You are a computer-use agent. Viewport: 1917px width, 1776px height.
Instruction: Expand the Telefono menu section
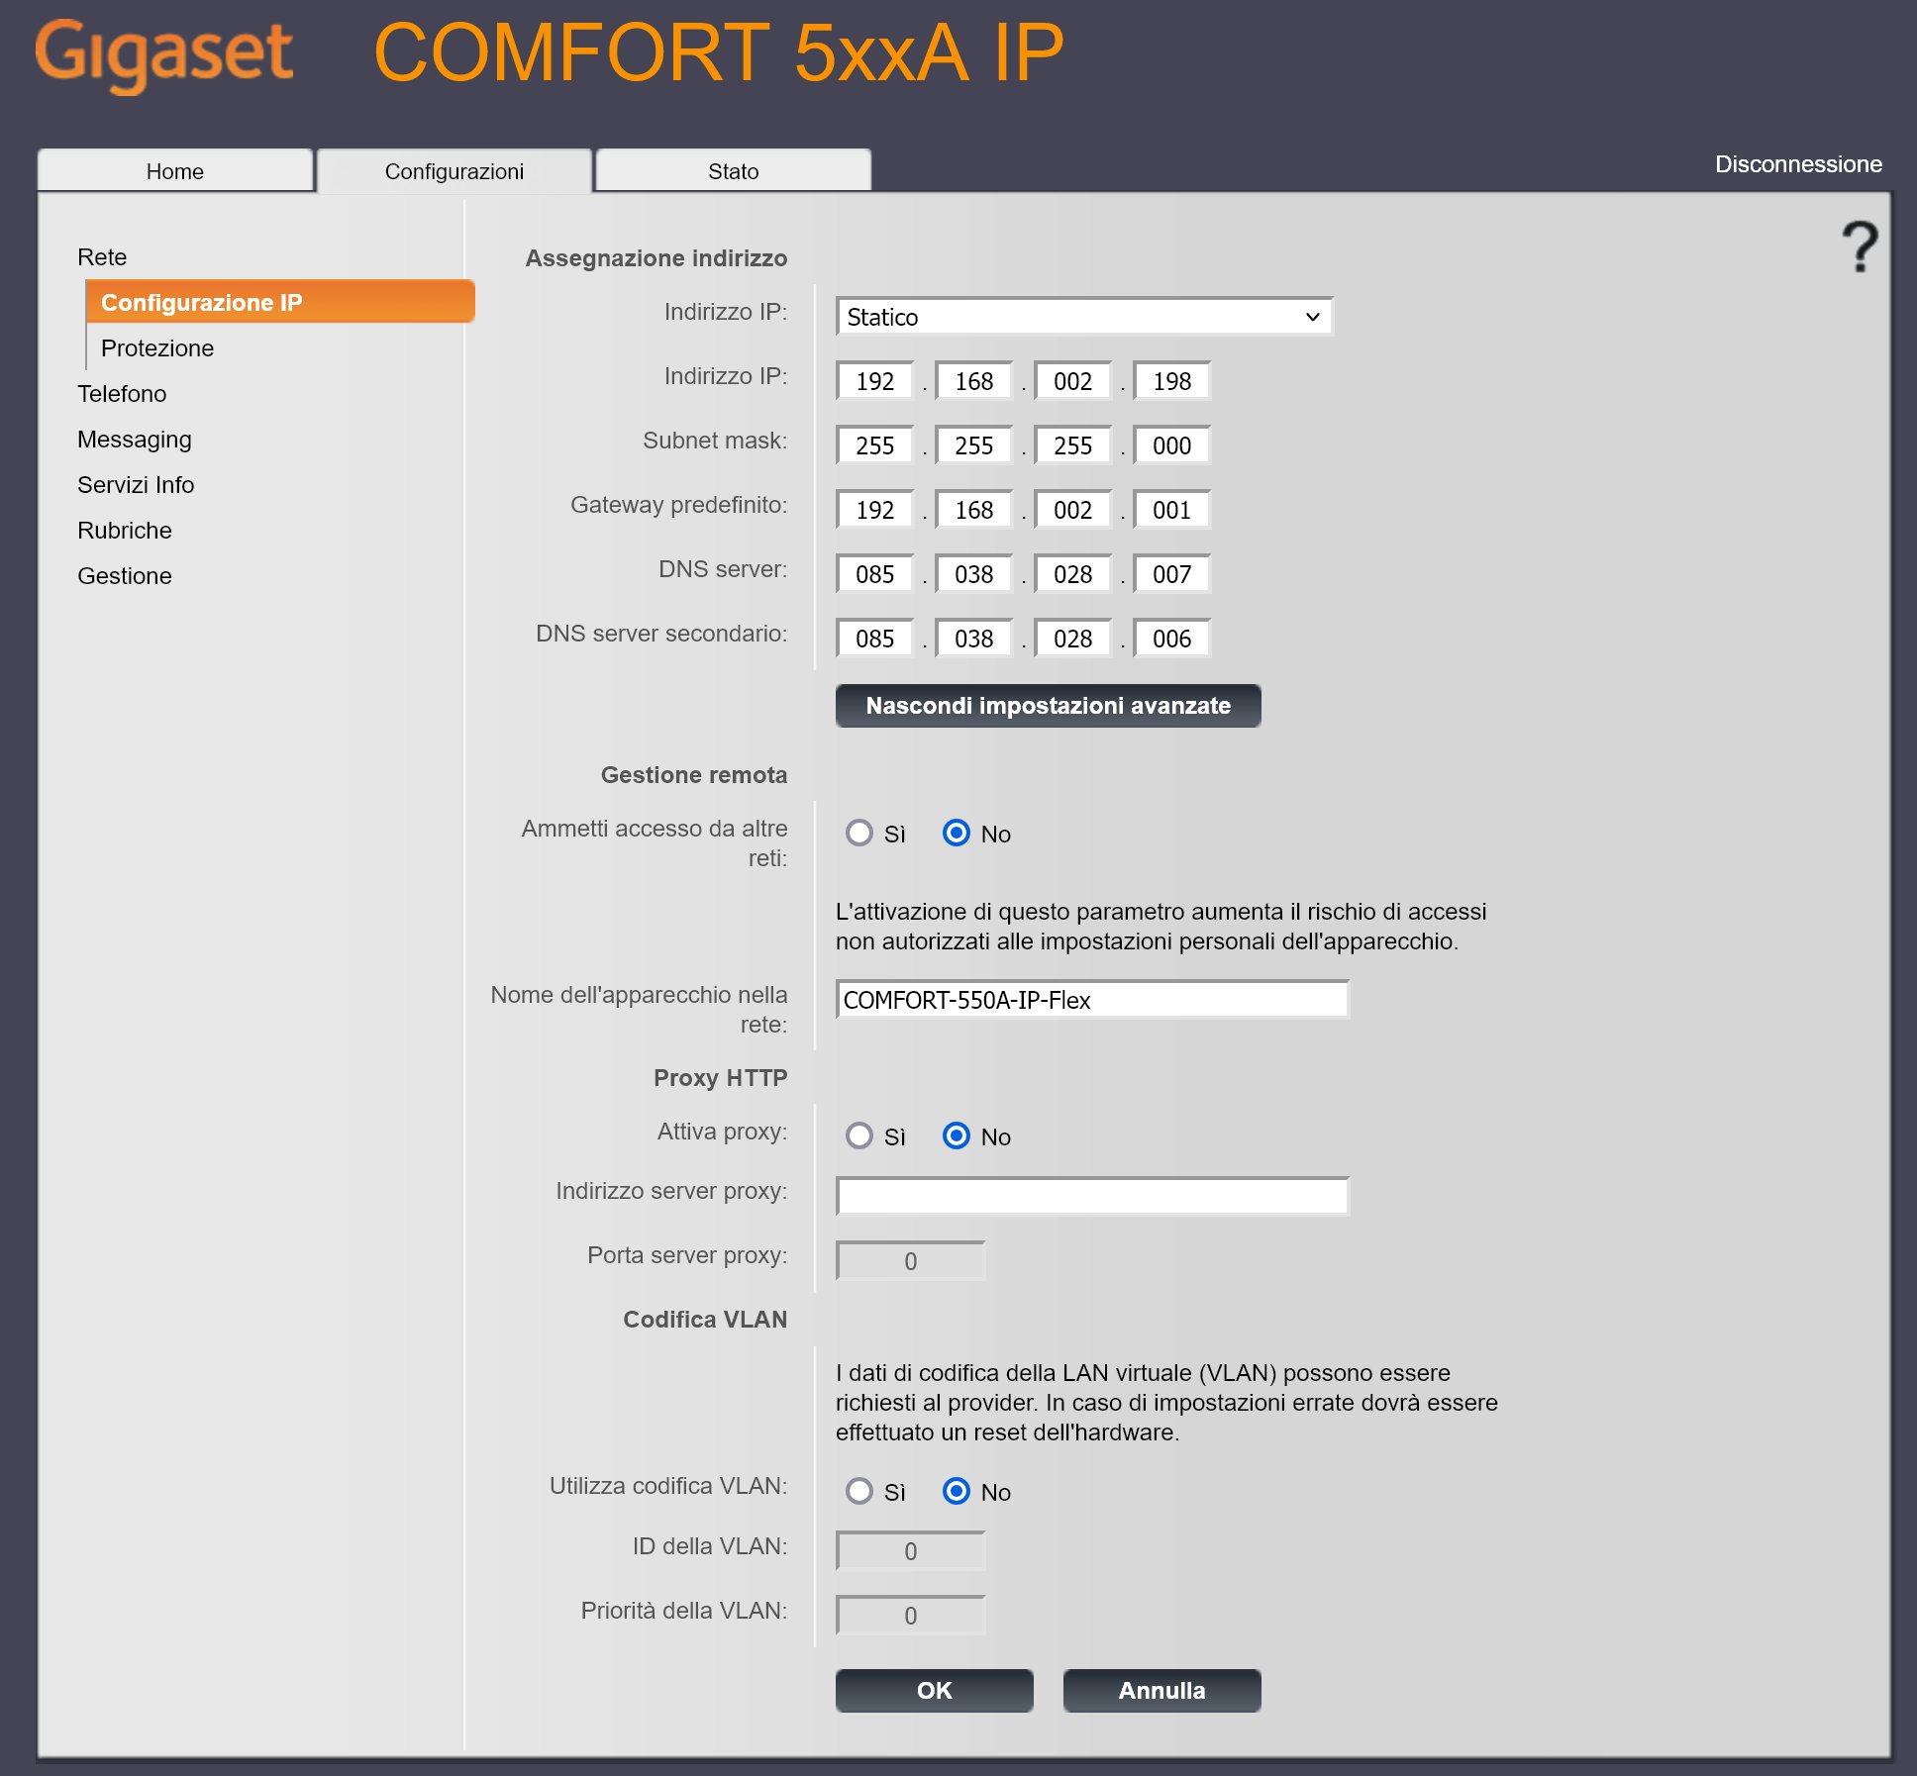click(x=122, y=394)
